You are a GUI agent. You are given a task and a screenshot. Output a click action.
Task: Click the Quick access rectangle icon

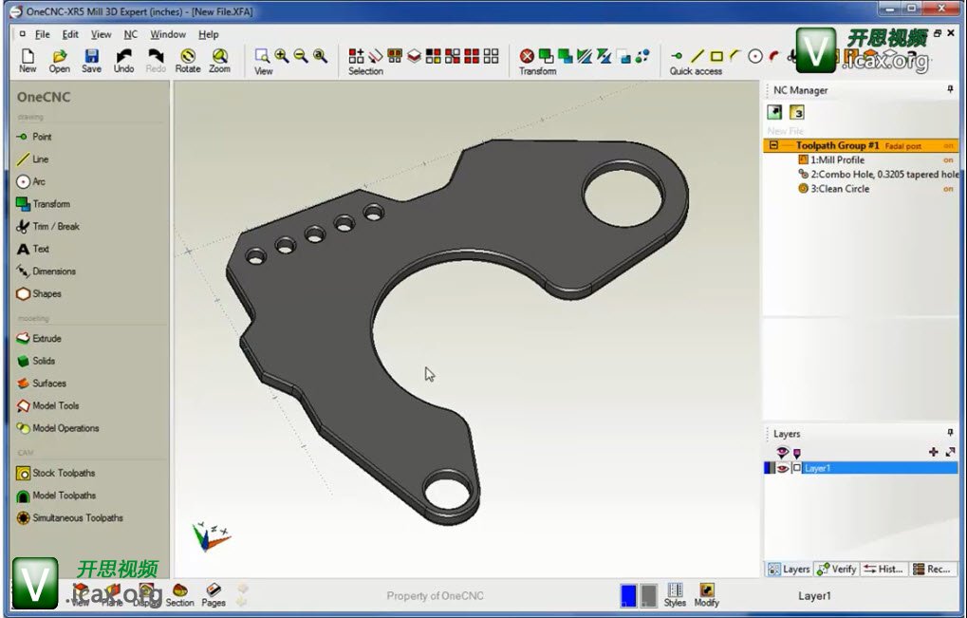click(716, 56)
